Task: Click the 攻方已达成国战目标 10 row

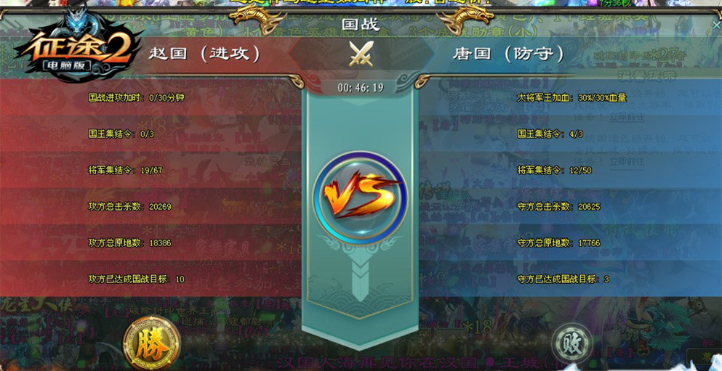Action: click(136, 279)
